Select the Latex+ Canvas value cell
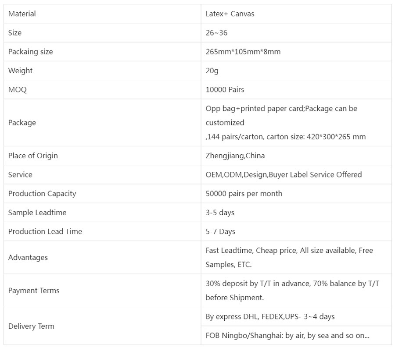 [296, 14]
